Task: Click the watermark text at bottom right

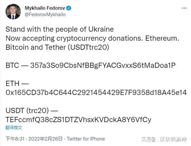Action: (164, 139)
